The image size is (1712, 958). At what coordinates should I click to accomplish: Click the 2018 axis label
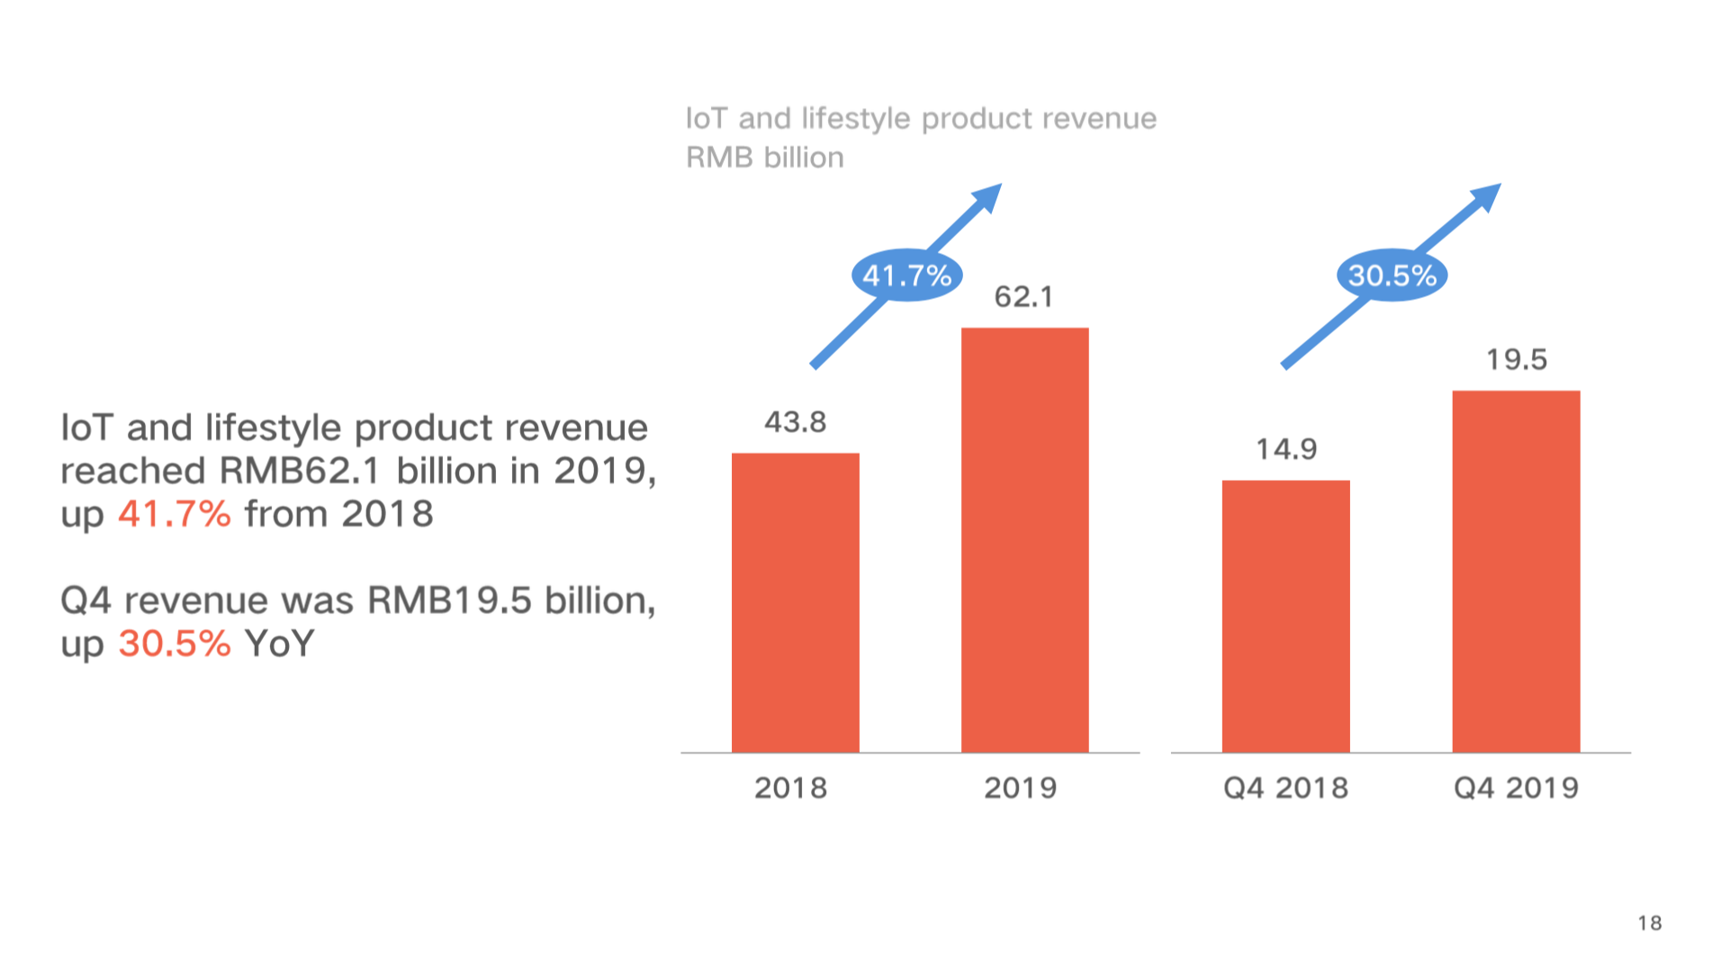(x=790, y=788)
